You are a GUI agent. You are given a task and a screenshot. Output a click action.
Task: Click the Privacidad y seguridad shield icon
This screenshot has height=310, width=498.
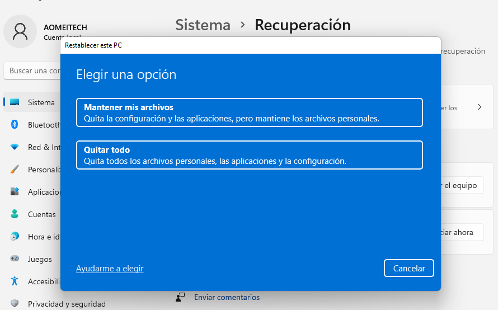tap(15, 304)
